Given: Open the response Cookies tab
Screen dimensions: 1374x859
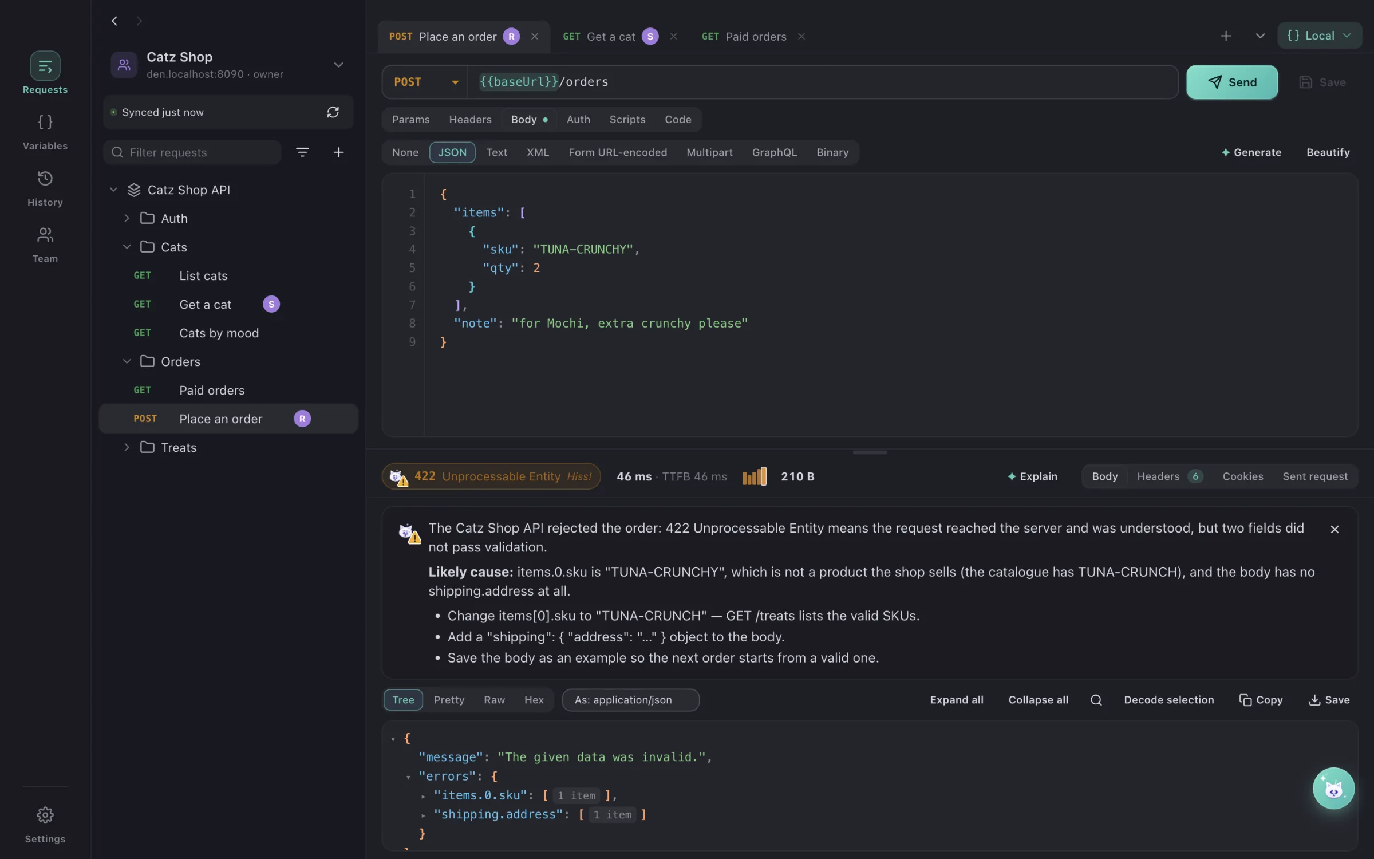Looking at the screenshot, I should point(1242,476).
